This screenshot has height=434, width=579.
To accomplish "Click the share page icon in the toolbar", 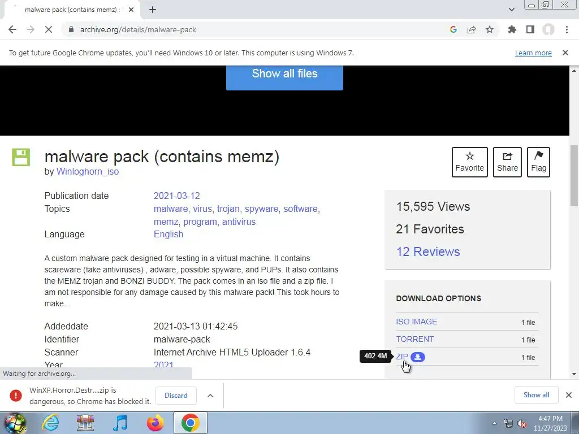I will [472, 29].
